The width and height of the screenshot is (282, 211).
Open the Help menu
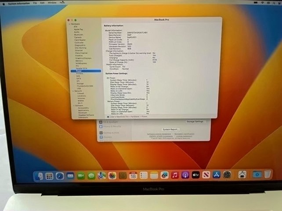point(62,3)
